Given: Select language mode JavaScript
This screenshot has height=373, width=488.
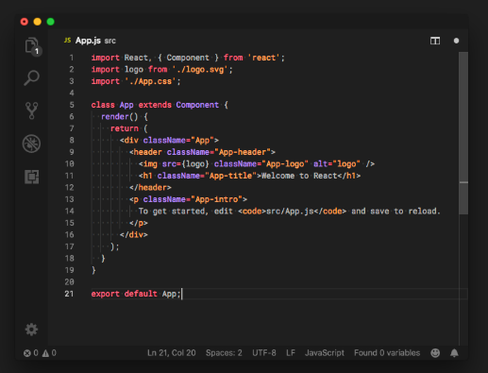Looking at the screenshot, I should tap(325, 353).
